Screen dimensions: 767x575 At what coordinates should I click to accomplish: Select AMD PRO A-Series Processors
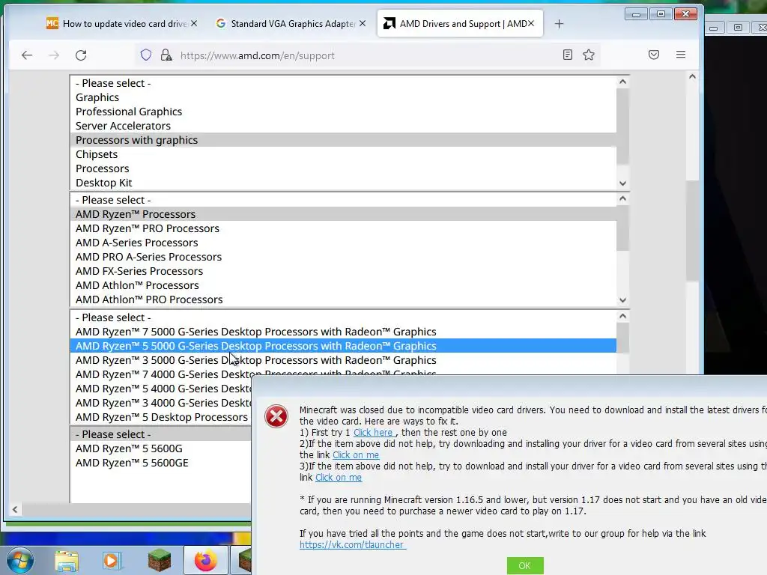(343, 257)
